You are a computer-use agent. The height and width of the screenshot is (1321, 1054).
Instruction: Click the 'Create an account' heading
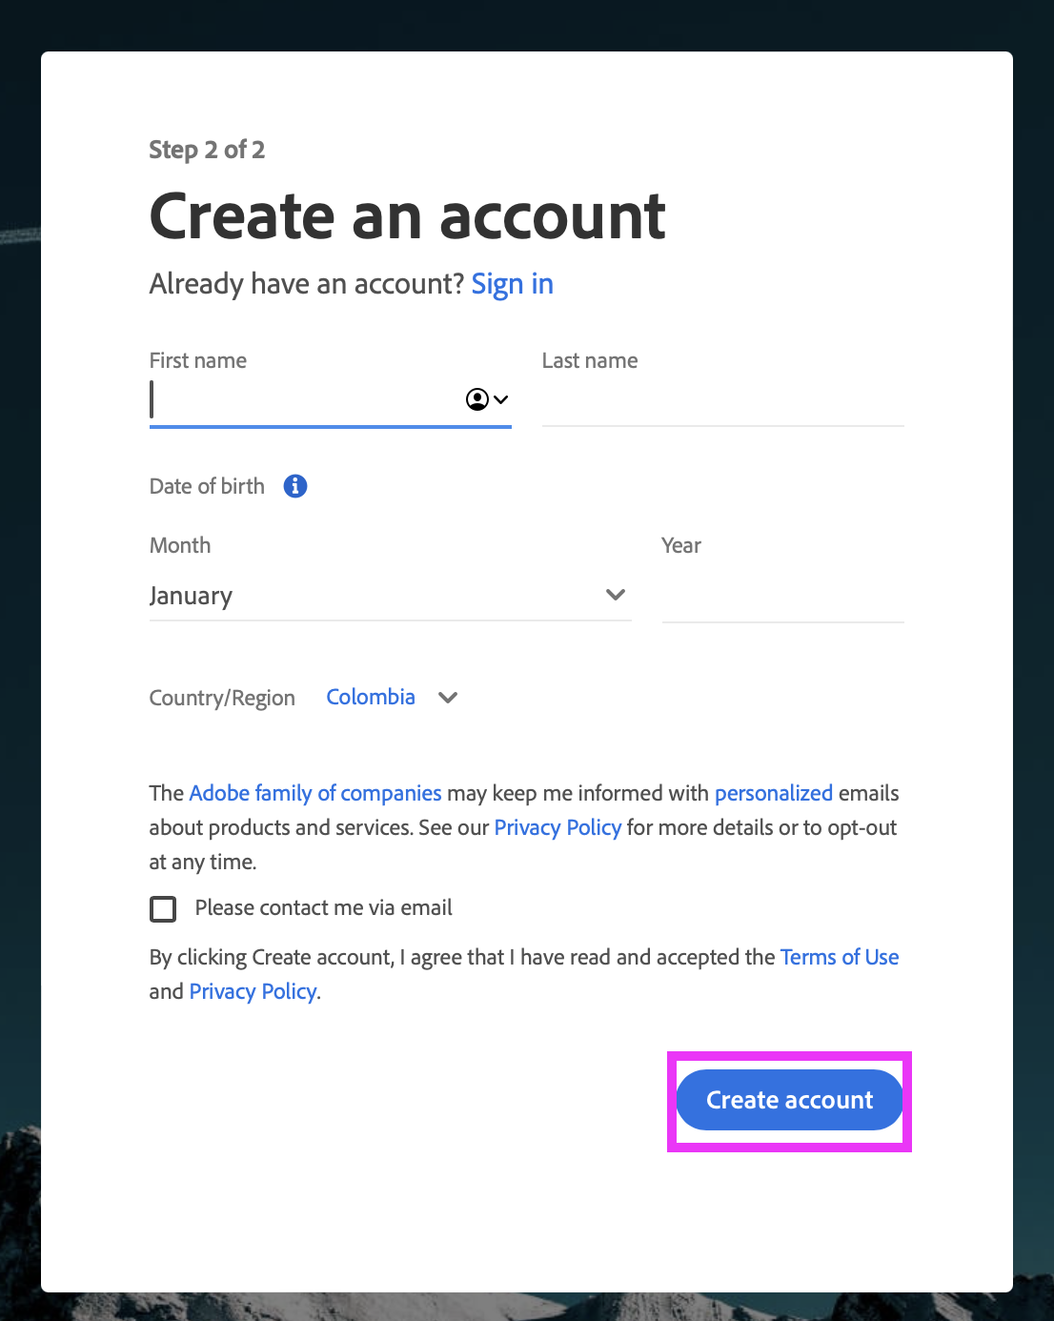407,216
